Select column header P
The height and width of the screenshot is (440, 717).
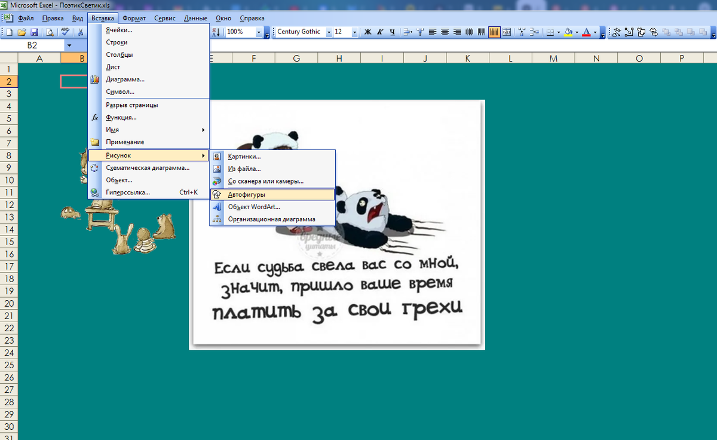(682, 58)
